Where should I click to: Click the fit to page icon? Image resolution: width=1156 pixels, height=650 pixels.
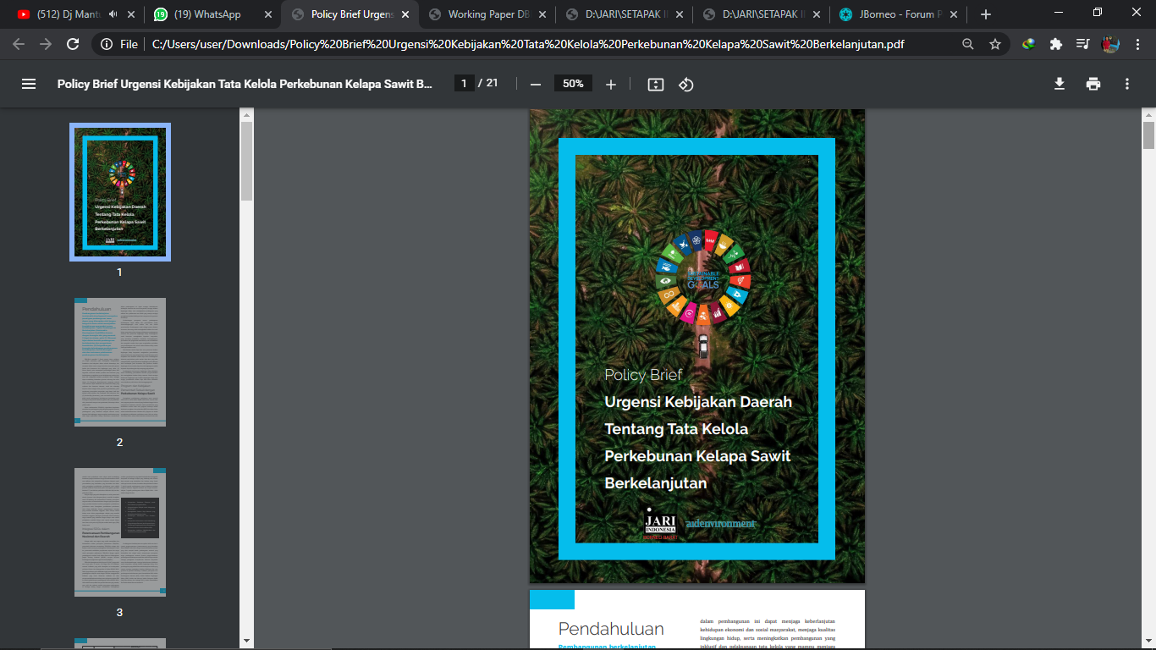tap(656, 84)
